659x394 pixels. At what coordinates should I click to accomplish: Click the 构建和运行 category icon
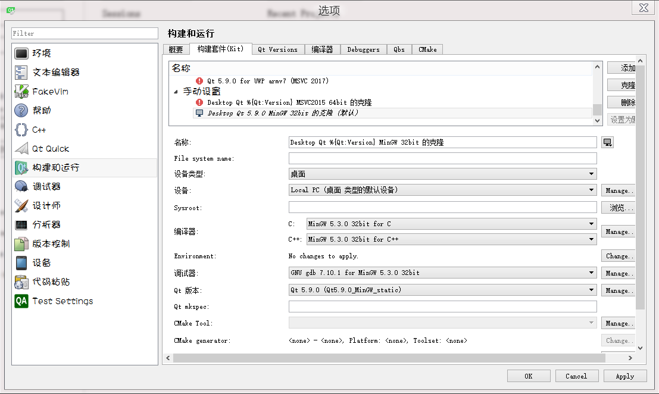tap(21, 168)
